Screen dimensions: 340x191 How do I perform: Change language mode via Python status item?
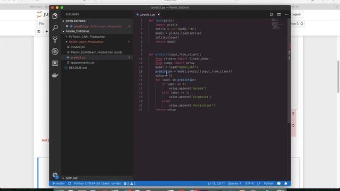click(268, 184)
